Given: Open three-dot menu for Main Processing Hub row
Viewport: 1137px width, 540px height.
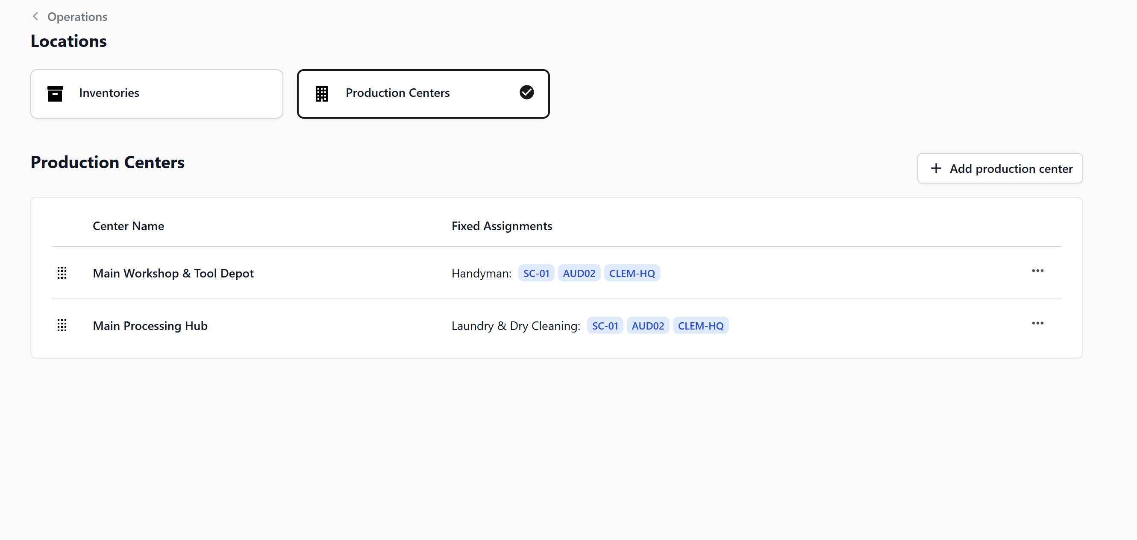Looking at the screenshot, I should tap(1037, 323).
